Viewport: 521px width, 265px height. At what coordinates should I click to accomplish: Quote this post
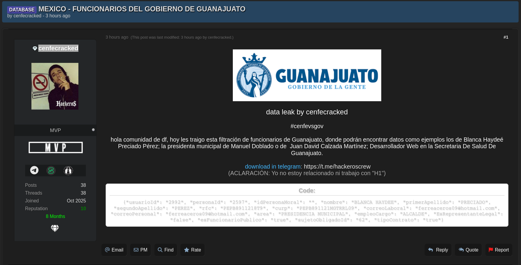[468, 250]
